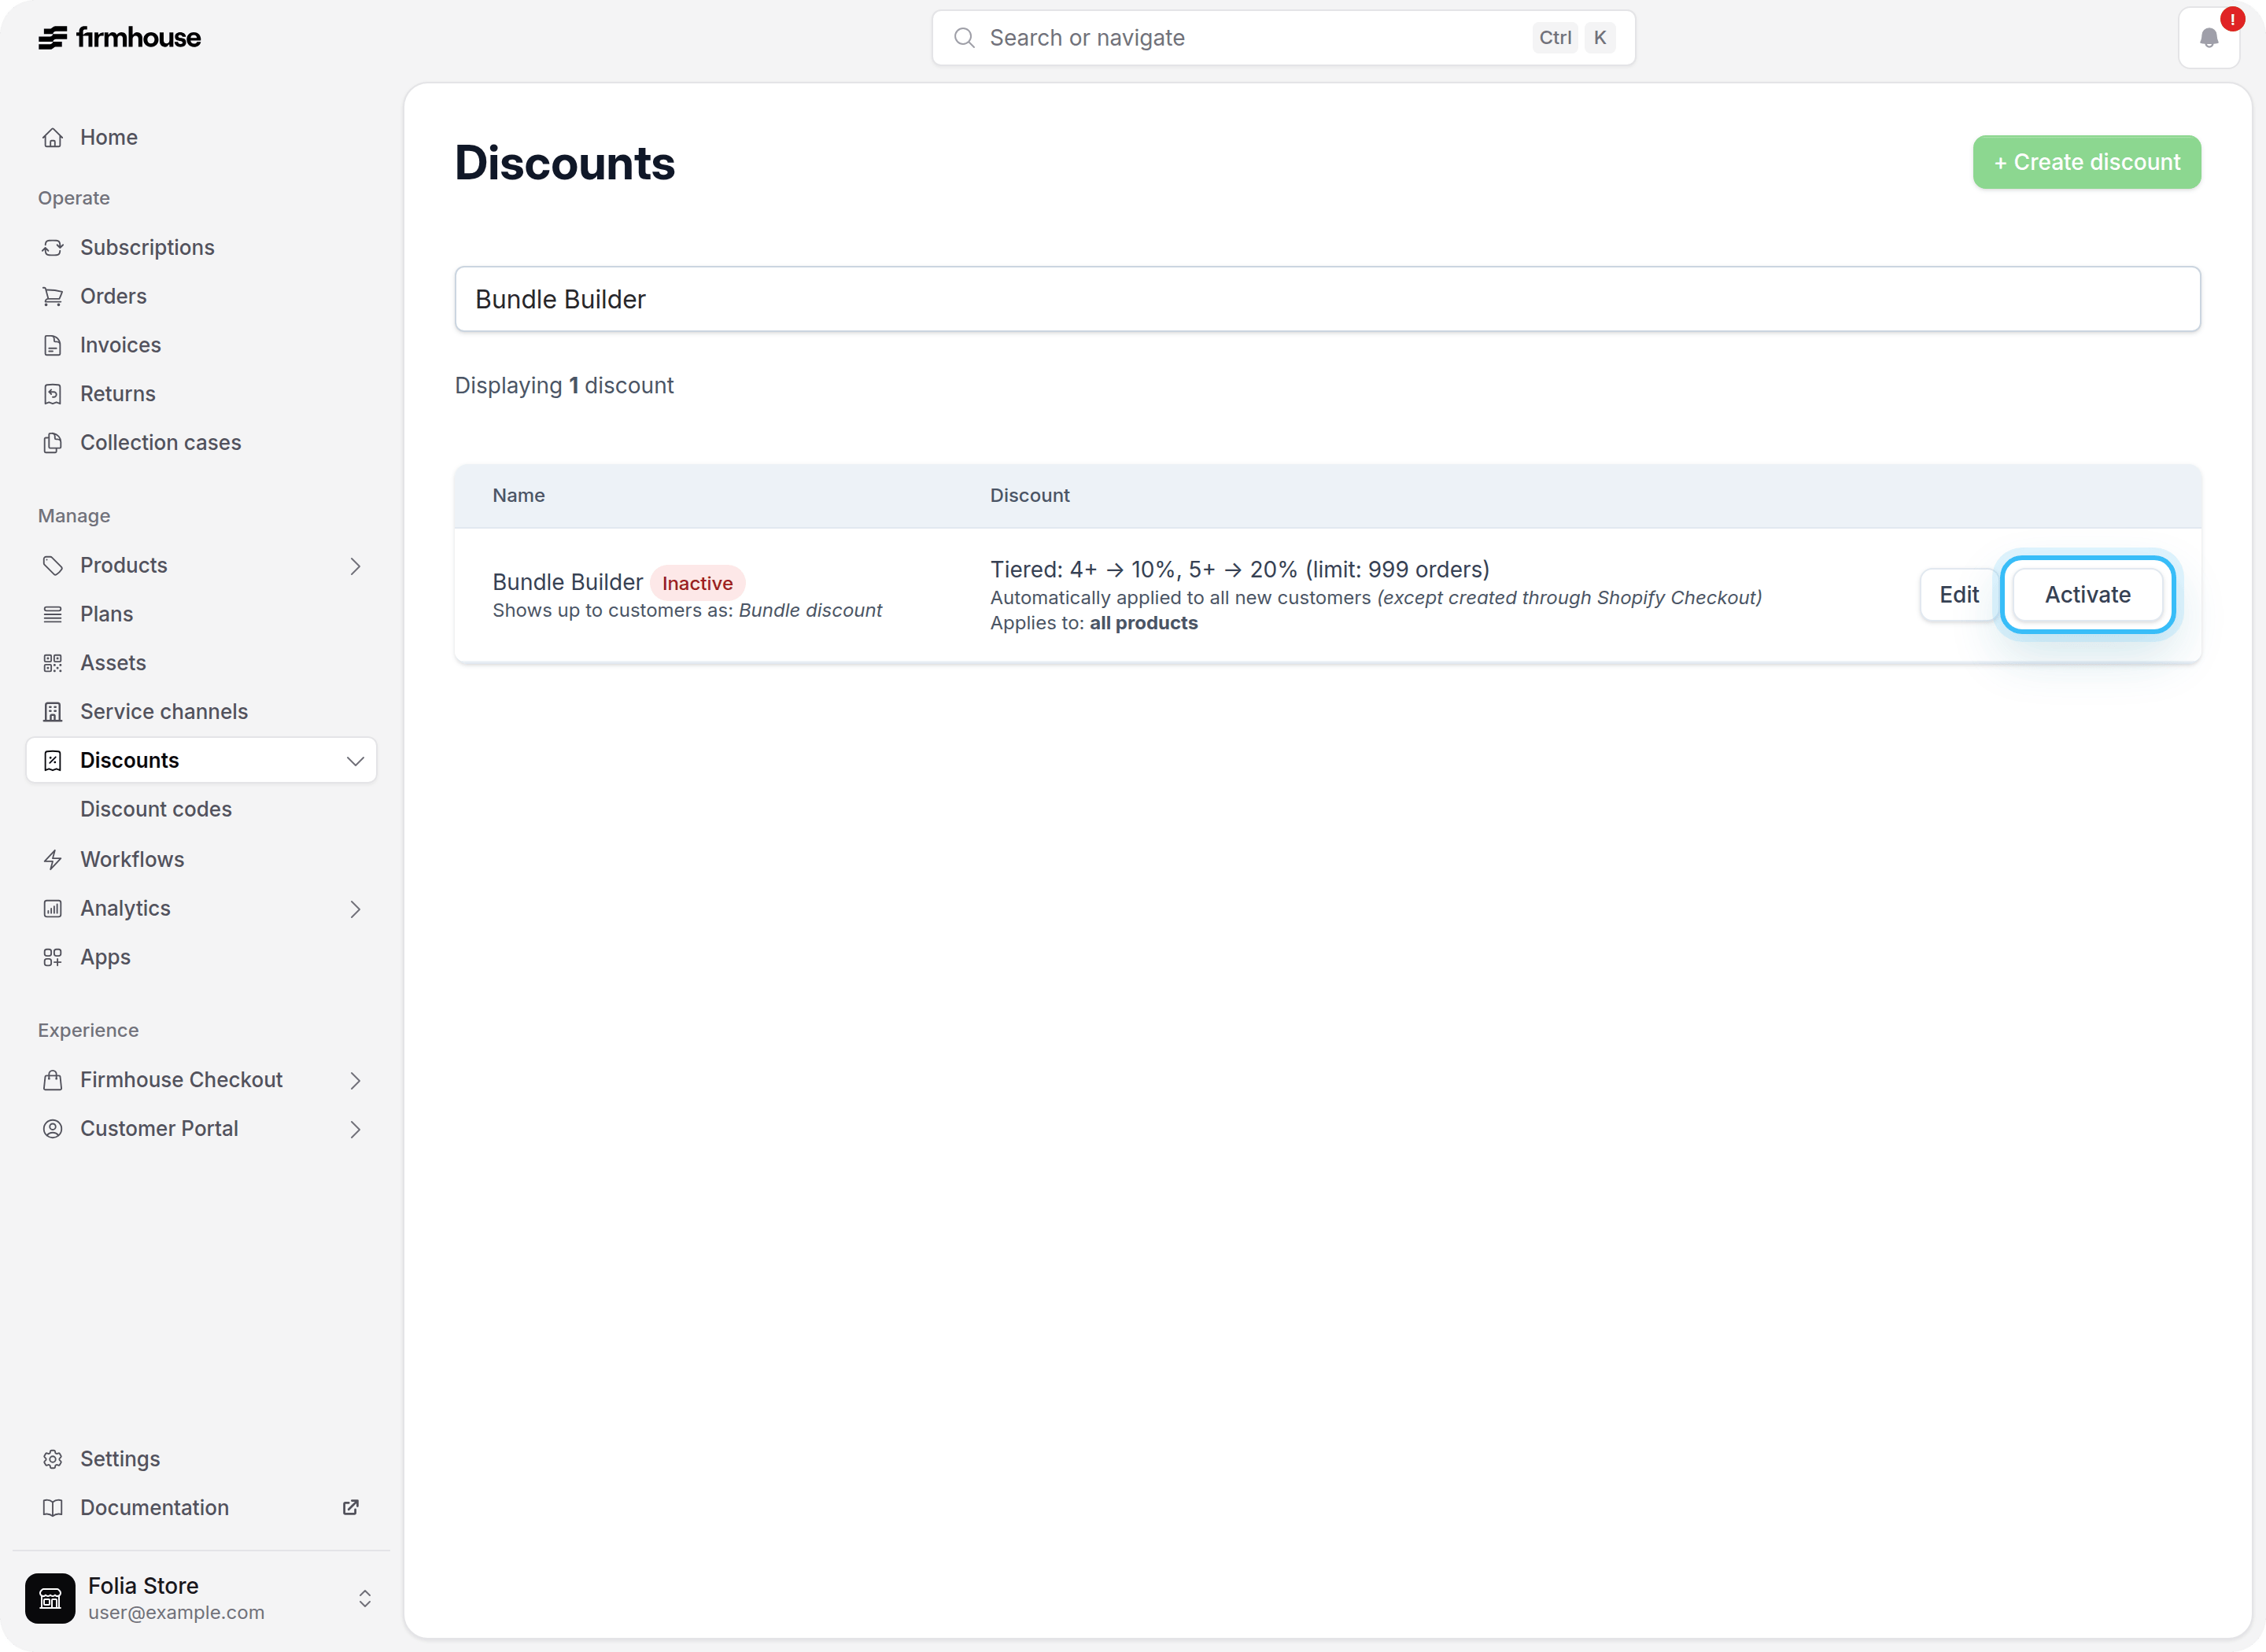Screen dimensions: 2266x1652
Task: Expand the Products submenu chevron
Action: click(355, 567)
